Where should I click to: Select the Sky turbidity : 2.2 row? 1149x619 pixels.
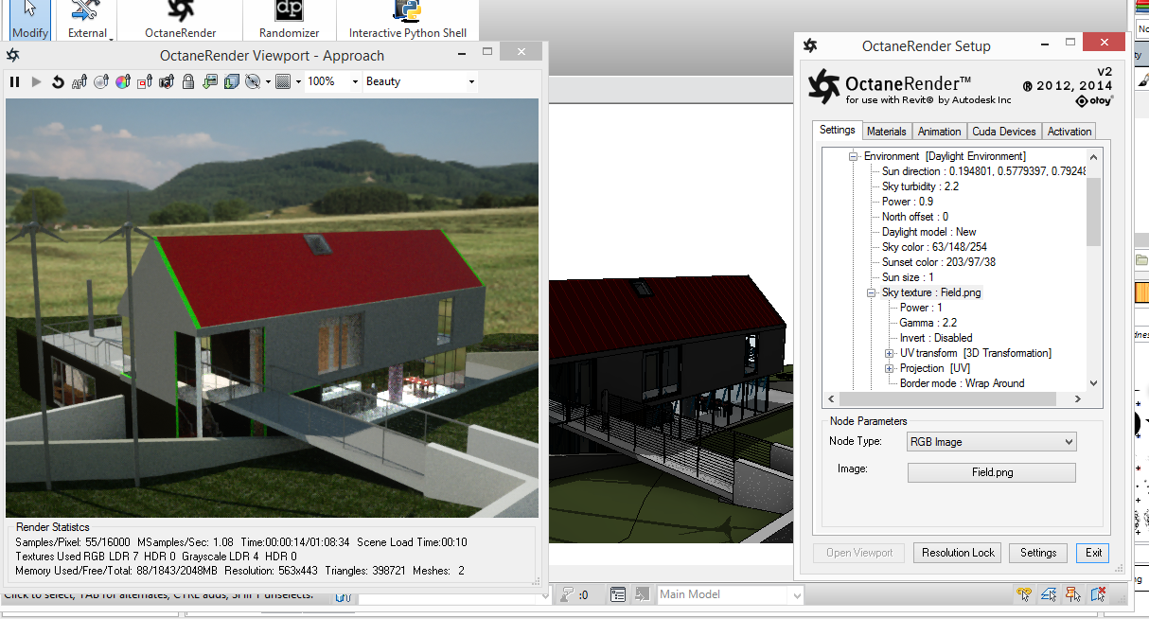point(920,186)
